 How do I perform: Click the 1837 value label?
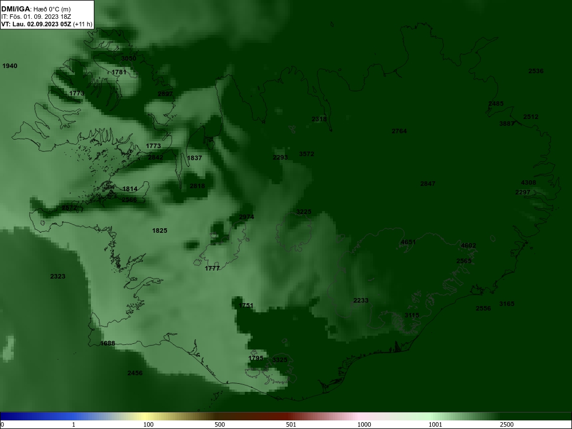(194, 158)
